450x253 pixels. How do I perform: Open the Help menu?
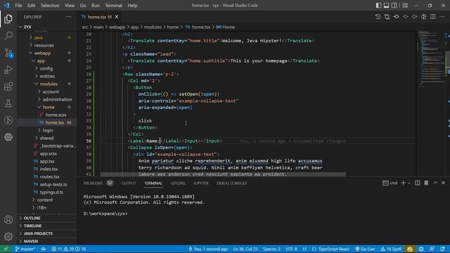click(132, 6)
